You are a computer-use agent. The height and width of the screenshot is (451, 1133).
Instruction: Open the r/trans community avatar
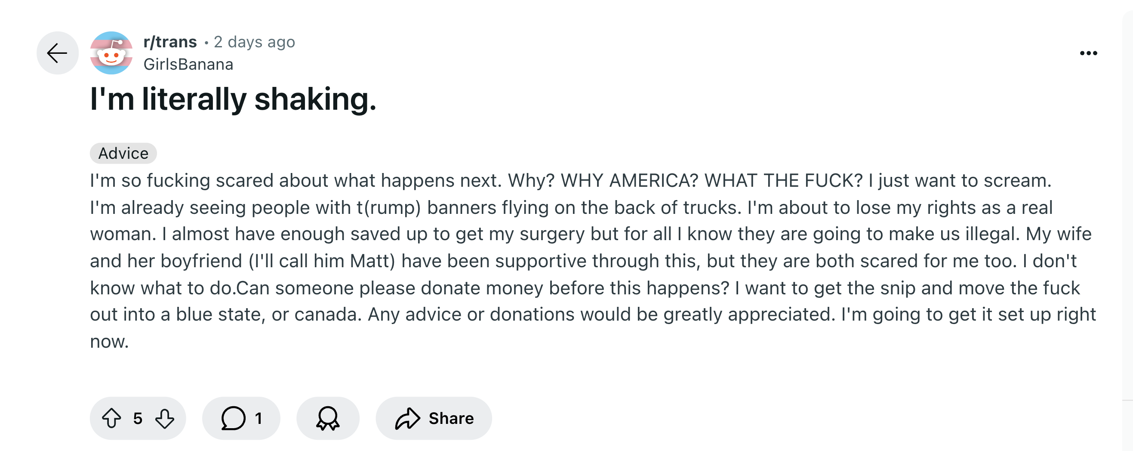(111, 53)
